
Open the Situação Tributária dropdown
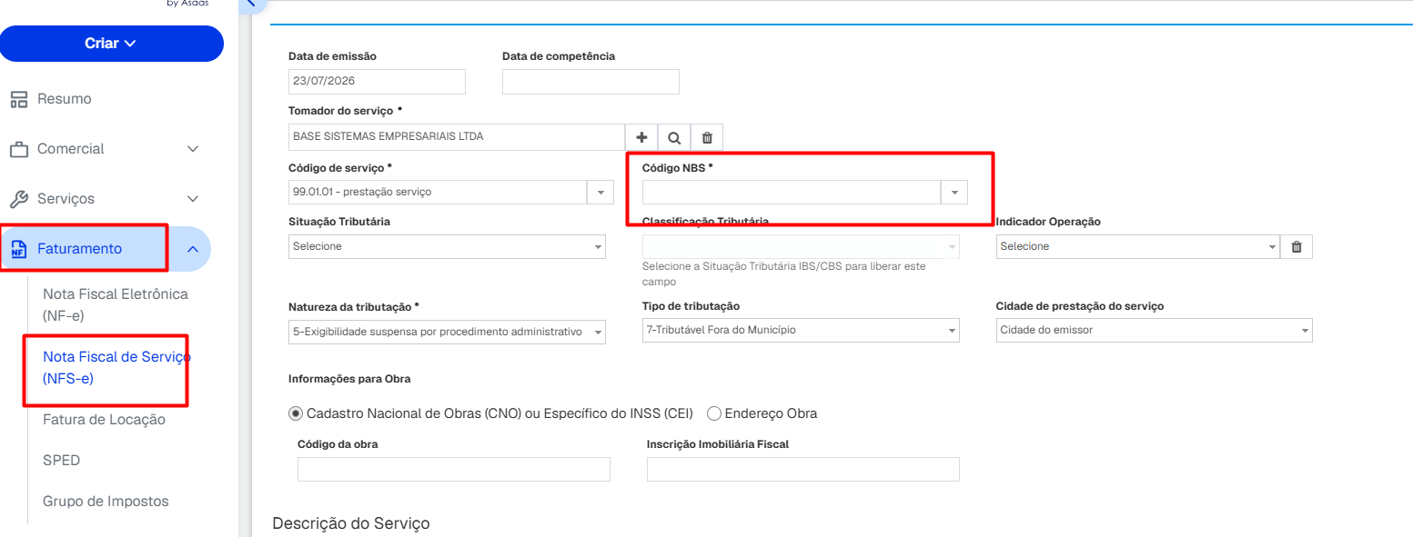click(x=447, y=246)
